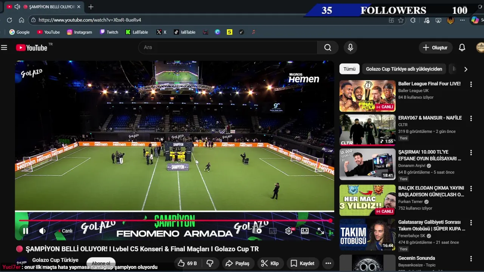Image resolution: width=484 pixels, height=272 pixels.
Task: Save the video with Kaydet
Action: pos(302,263)
